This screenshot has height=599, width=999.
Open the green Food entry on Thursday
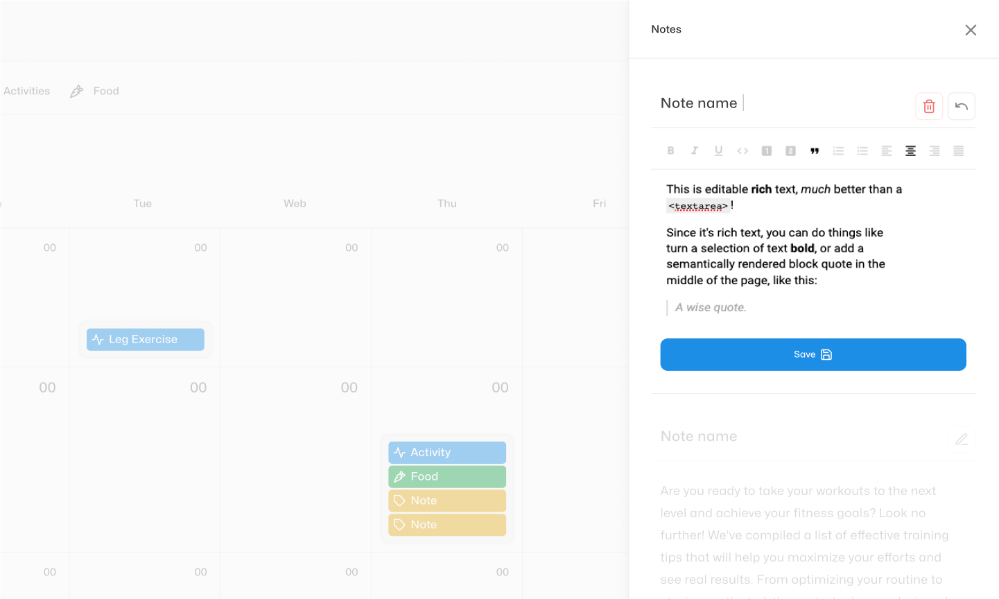[x=447, y=476]
